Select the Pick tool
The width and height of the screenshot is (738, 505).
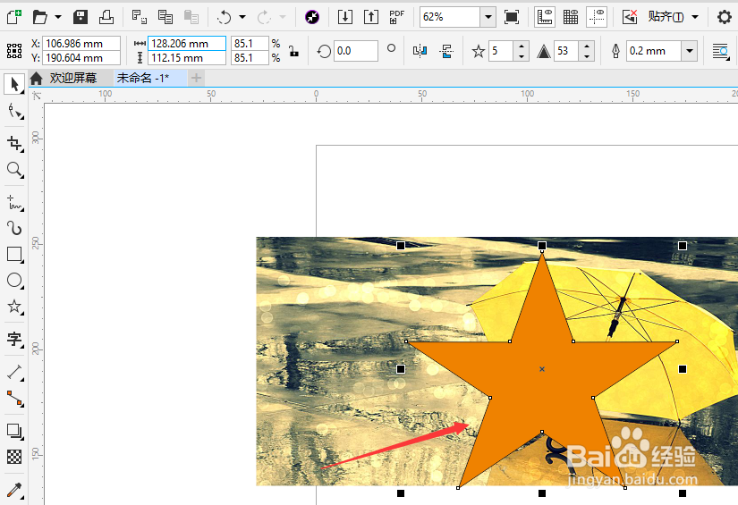tap(14, 85)
